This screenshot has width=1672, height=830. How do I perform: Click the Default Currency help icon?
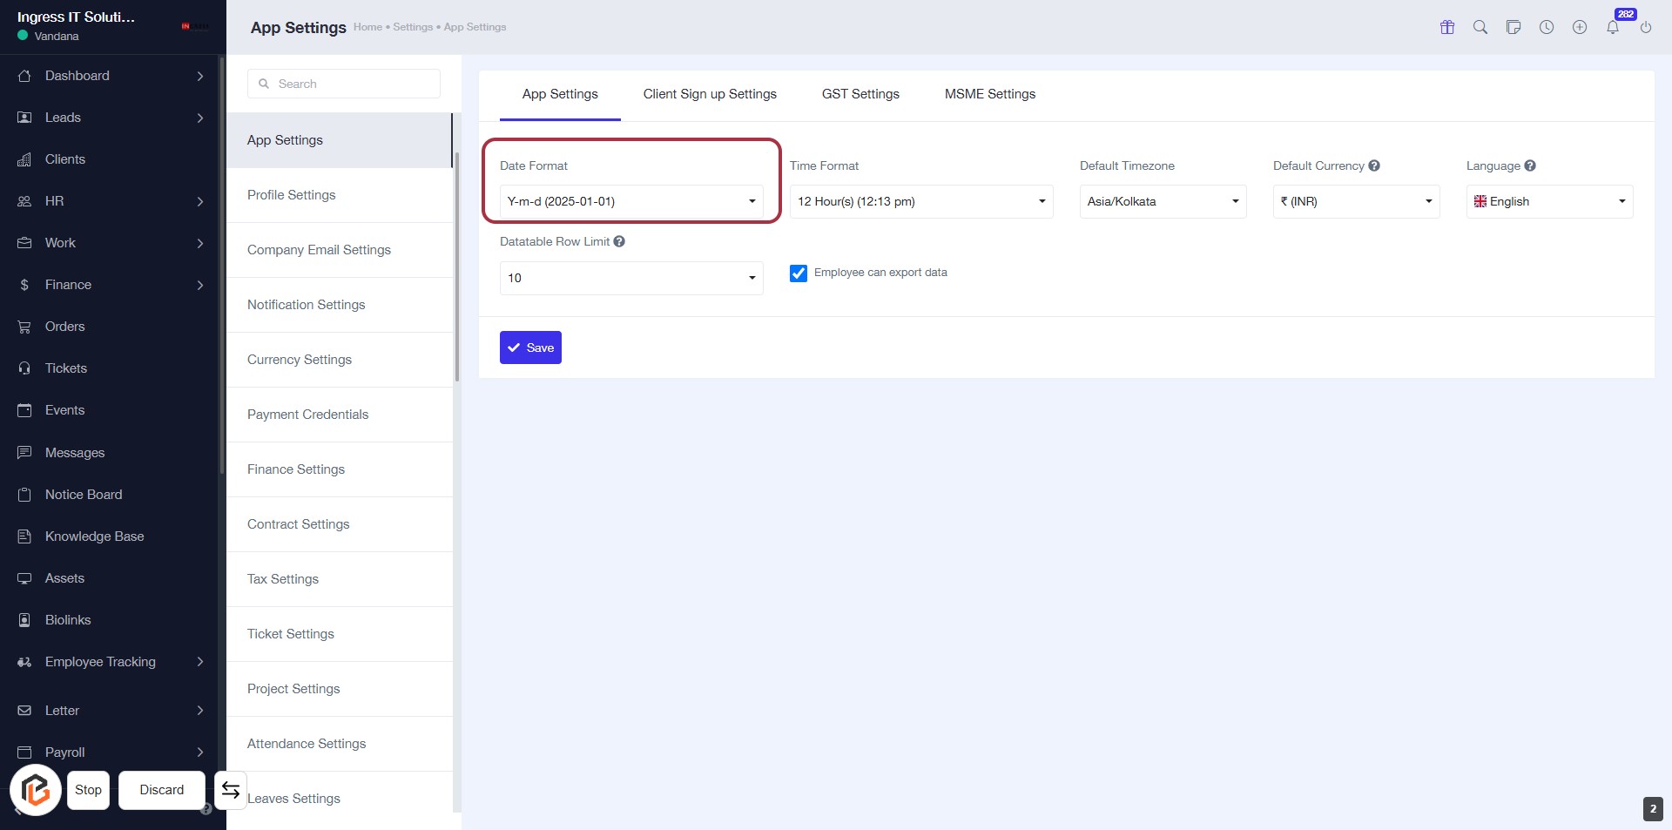[x=1374, y=165]
